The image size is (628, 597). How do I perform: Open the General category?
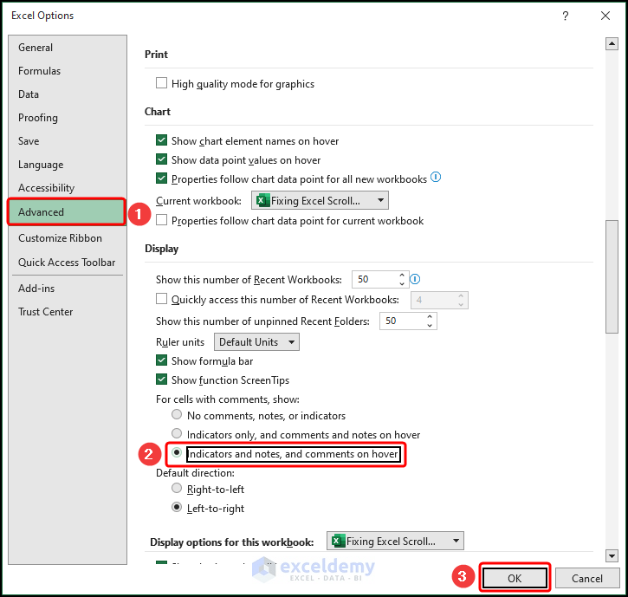(68, 48)
